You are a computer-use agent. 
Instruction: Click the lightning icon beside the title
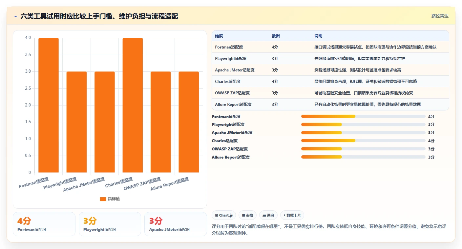[16, 16]
